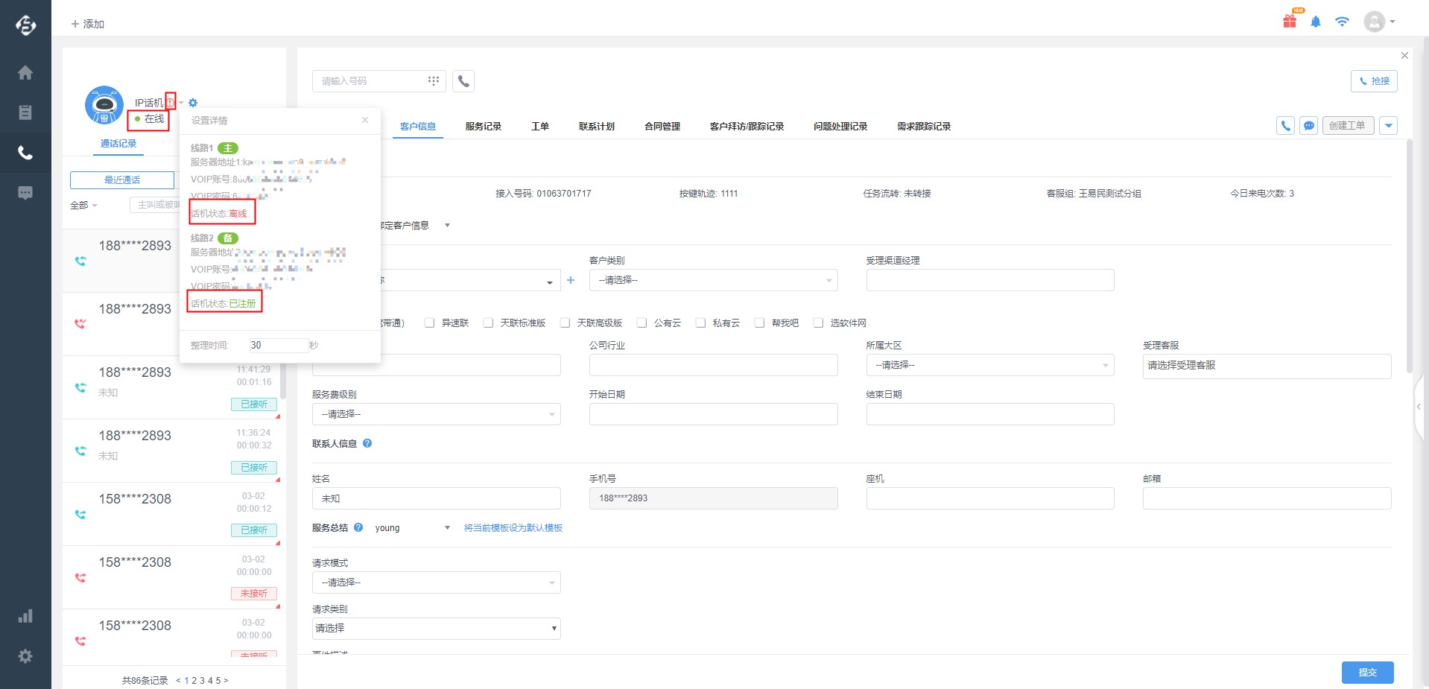
Task: Close the customer panel with the X
Action: 1404,56
